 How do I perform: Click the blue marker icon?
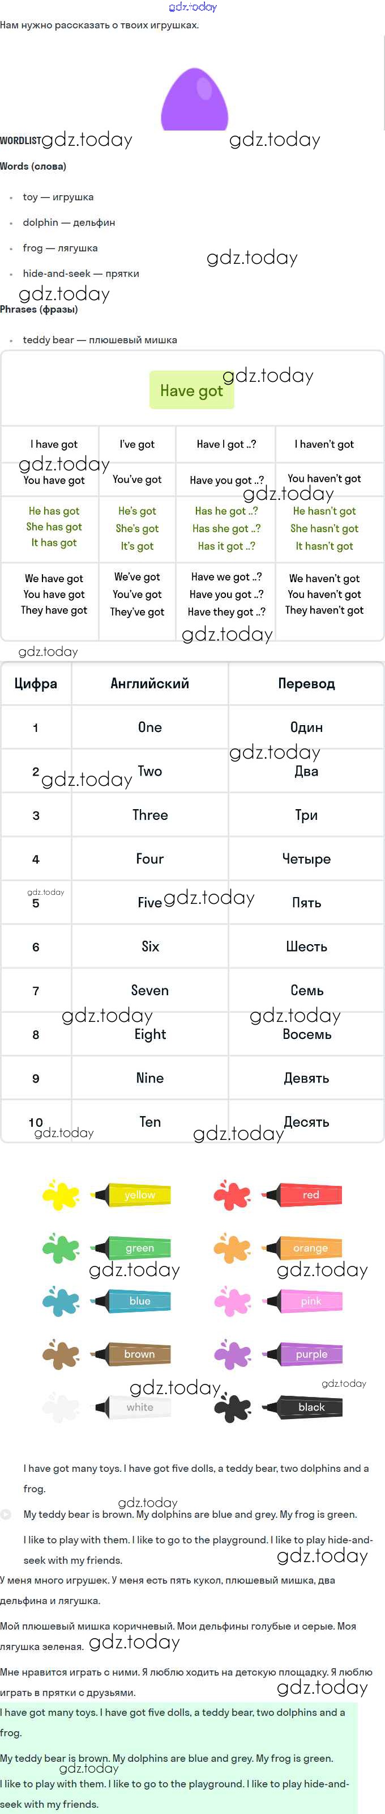point(132,1300)
